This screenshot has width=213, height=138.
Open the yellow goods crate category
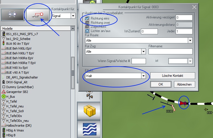click(89, 110)
